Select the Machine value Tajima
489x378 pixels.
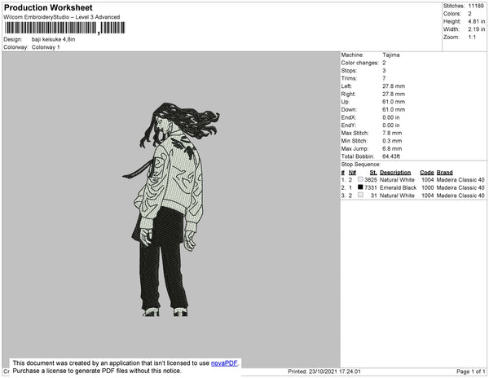pyautogui.click(x=390, y=55)
